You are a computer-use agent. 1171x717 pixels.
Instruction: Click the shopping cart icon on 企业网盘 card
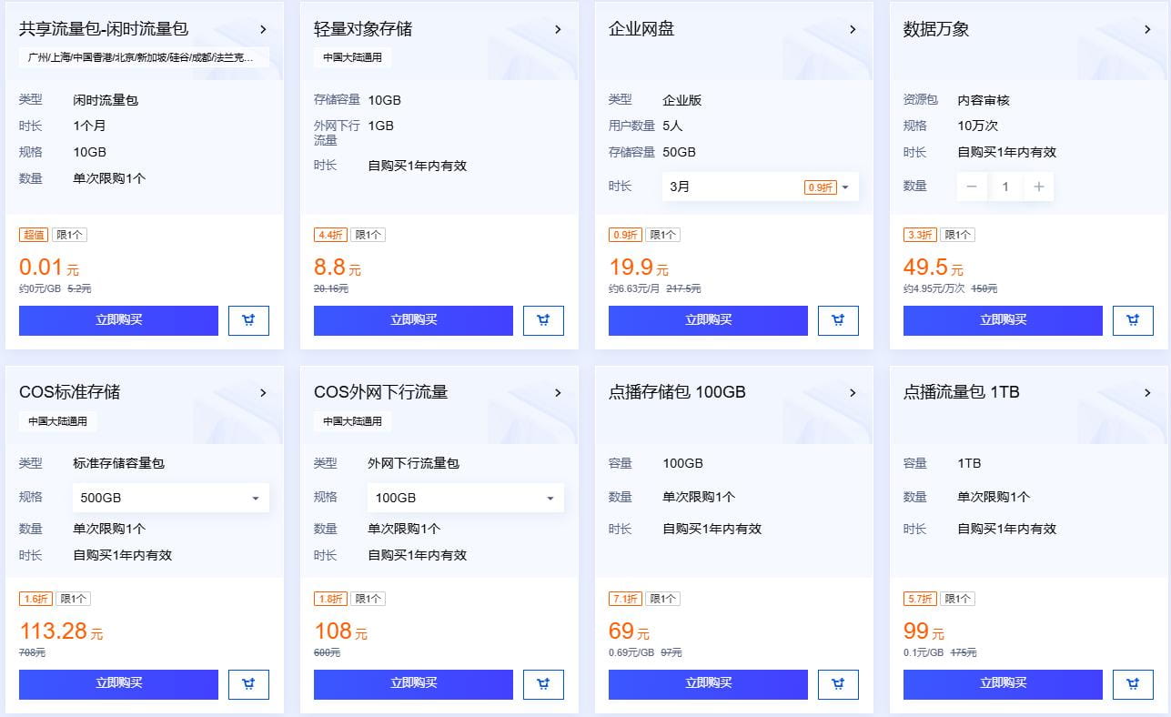[x=838, y=320]
